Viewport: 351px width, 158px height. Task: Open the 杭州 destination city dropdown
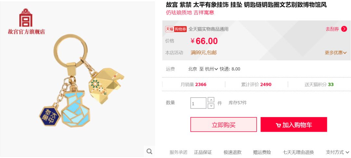212,69
